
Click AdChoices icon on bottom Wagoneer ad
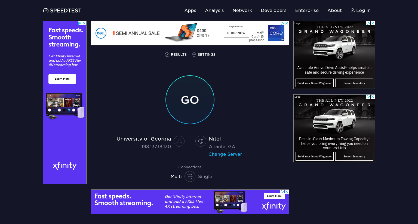pyautogui.click(x=368, y=97)
